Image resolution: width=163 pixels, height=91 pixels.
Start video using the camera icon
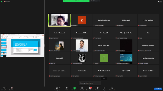click(12, 88)
